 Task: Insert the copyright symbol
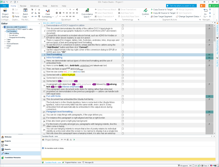pos(57,13)
